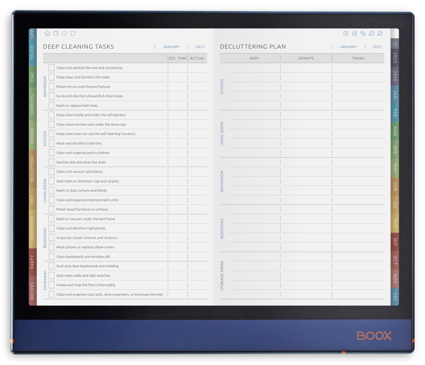This screenshot has width=425, height=365.
Task: Open the blank page icon in toolbar
Action: point(73,33)
